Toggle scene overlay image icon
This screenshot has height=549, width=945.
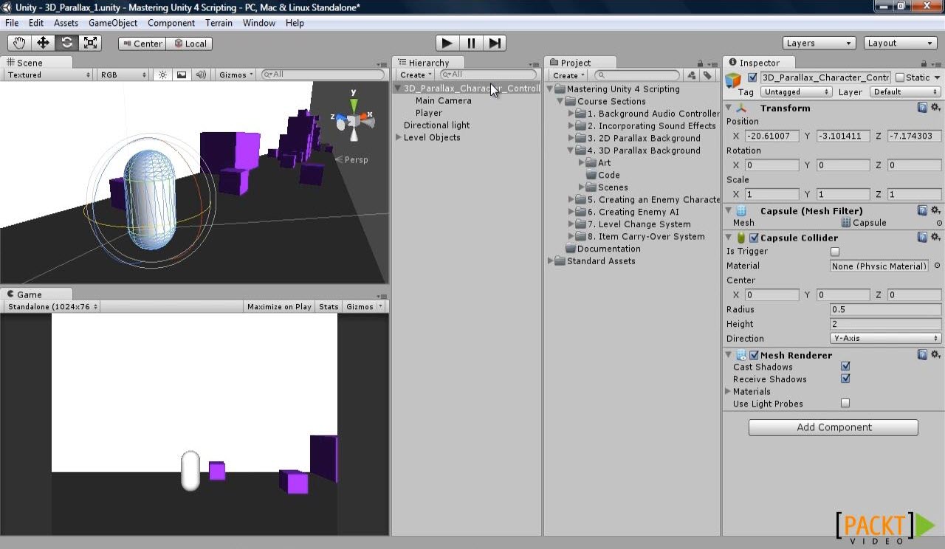[x=182, y=75]
